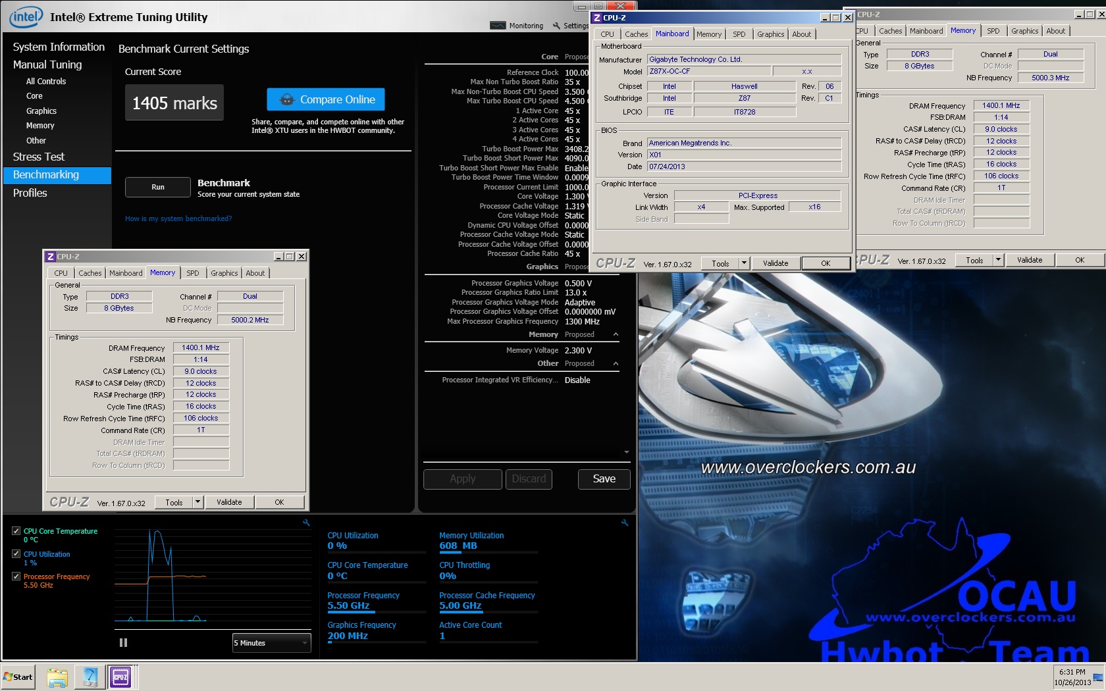Switch to CPU tab in Mainboard CPU-Z window
The height and width of the screenshot is (691, 1106).
point(607,34)
